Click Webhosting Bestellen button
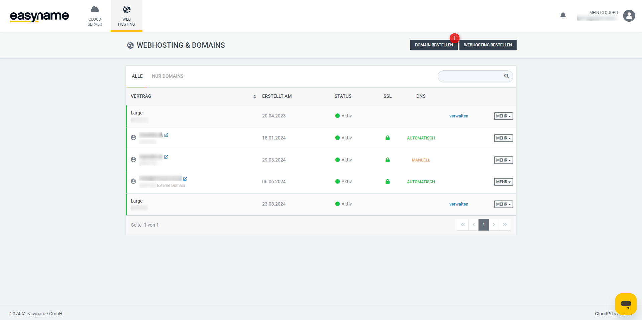 (488, 45)
